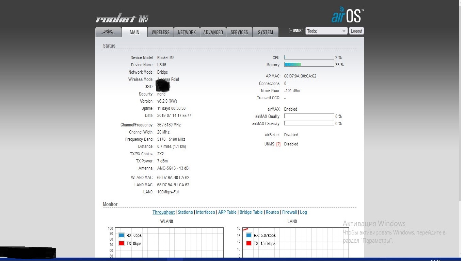Click the UNMS button
This screenshot has height=261, width=465.
296,31
